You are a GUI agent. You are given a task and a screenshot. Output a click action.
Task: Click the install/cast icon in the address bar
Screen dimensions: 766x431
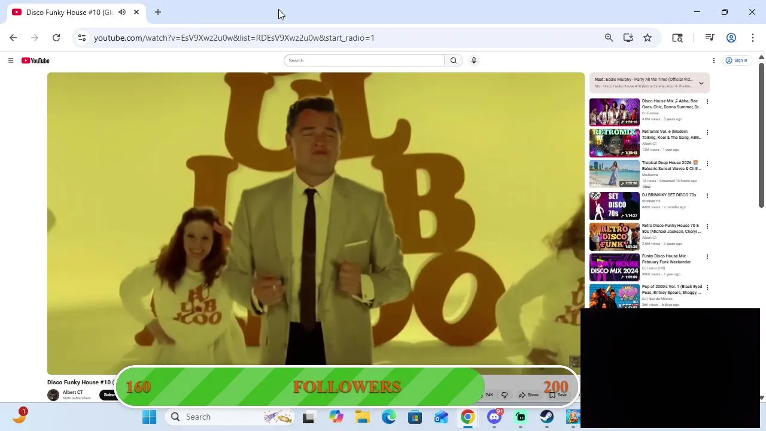click(x=628, y=38)
